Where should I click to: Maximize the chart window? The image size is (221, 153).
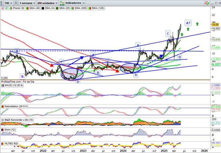click(x=216, y=3)
